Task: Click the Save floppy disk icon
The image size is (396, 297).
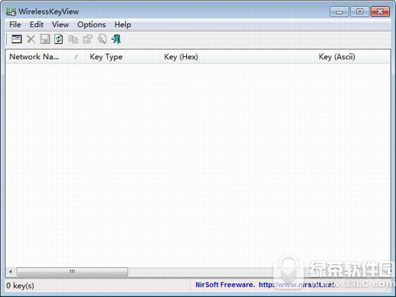Action: 45,39
